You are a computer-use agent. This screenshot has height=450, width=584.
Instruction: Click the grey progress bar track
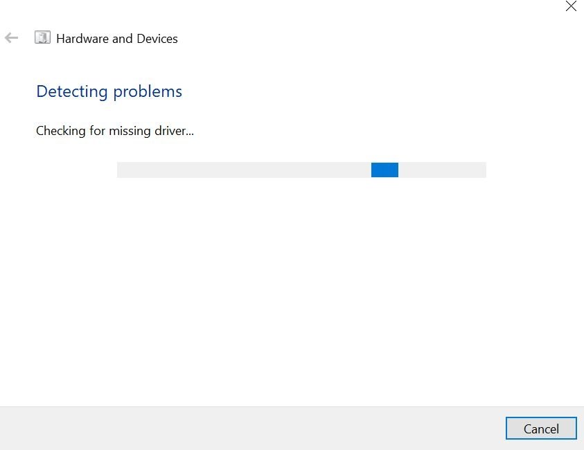click(x=301, y=170)
